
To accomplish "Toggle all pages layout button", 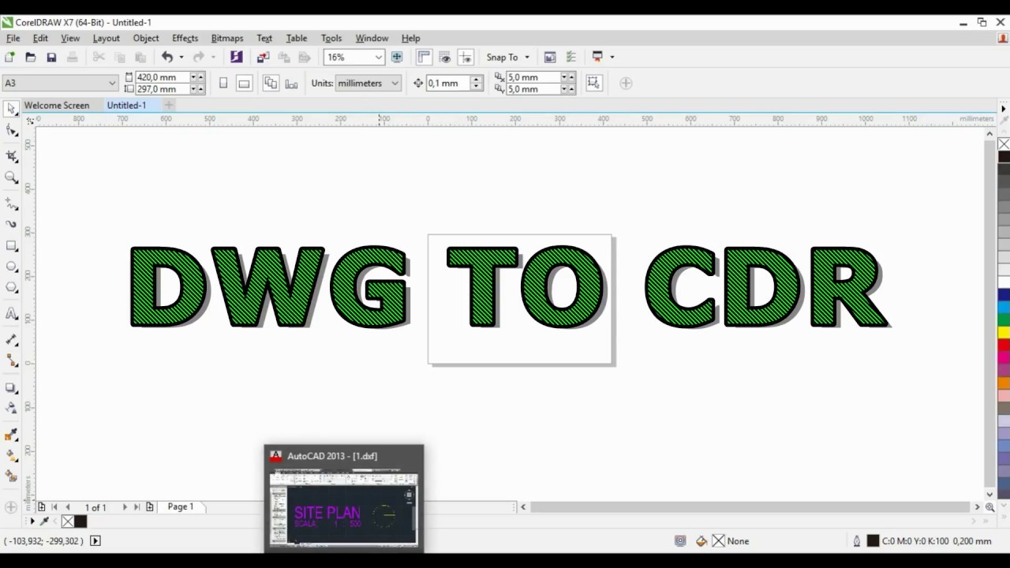I will tap(271, 83).
